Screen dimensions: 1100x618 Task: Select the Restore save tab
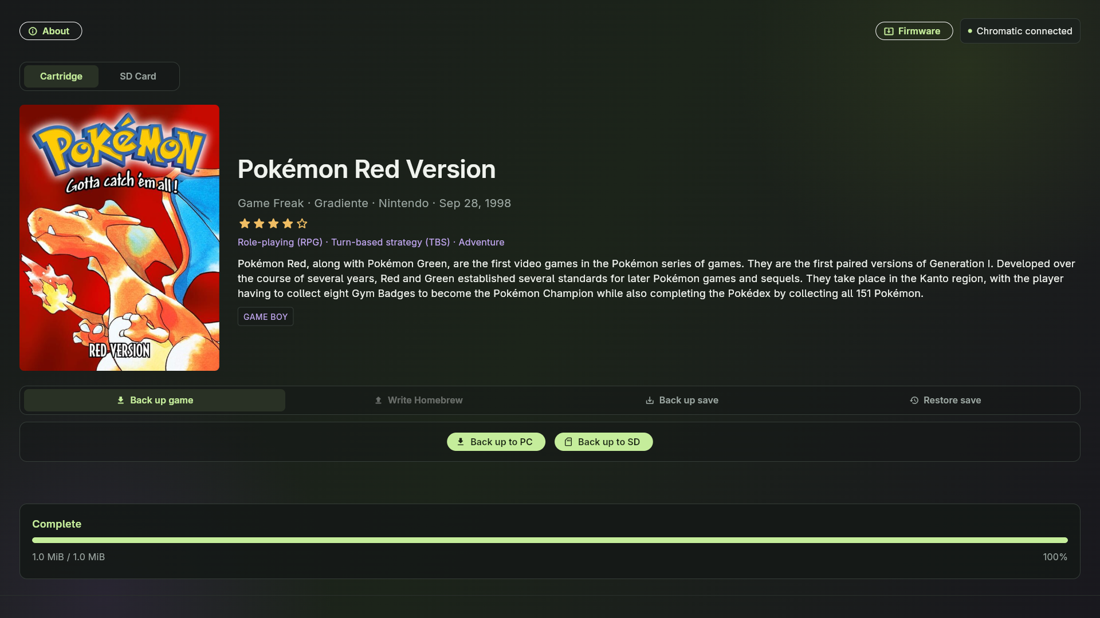[945, 400]
